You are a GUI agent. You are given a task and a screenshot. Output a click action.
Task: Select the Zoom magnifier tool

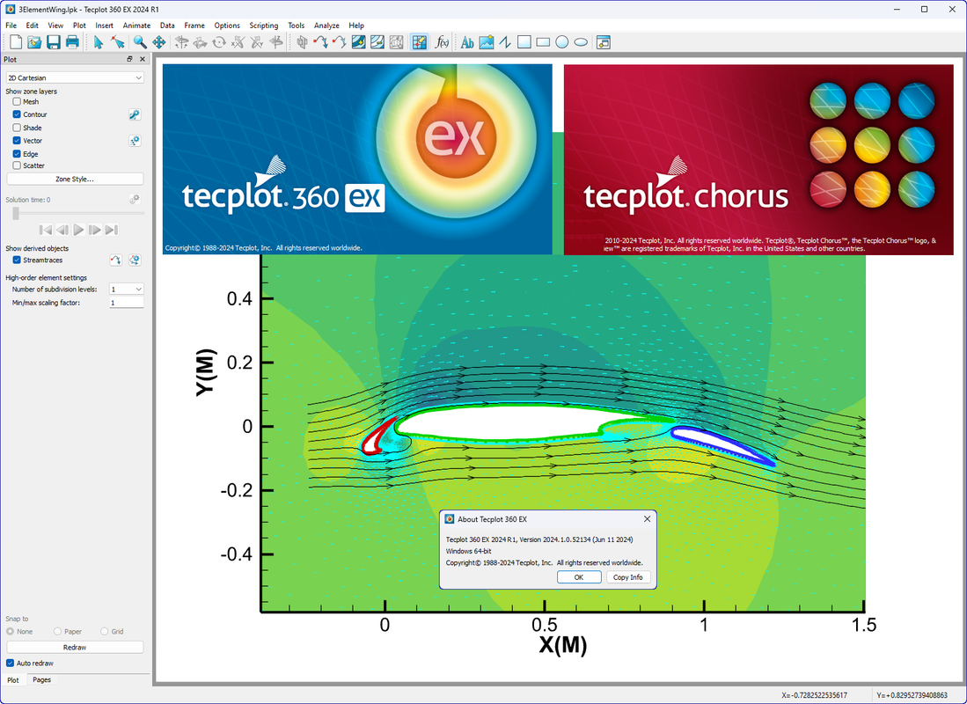tap(140, 42)
